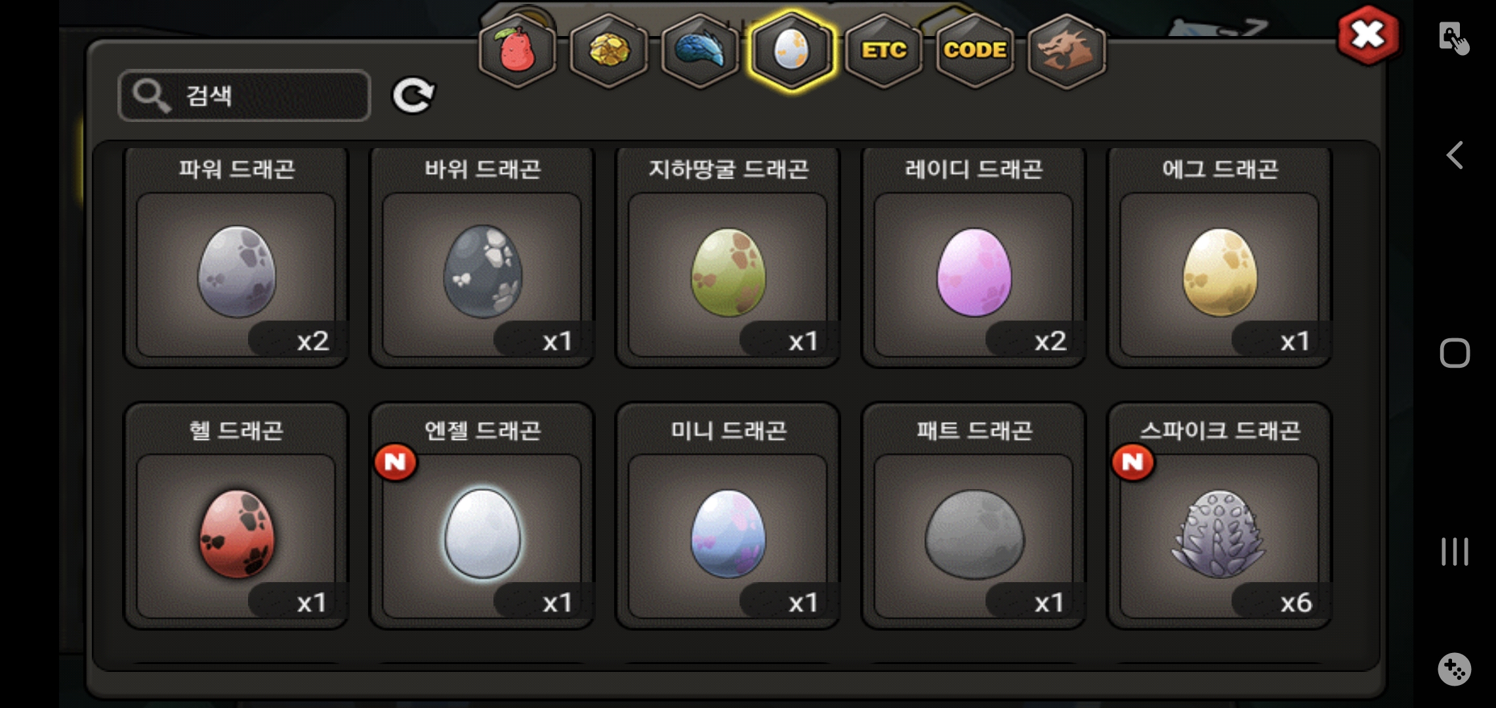Open the blue dragon scale tab

700,50
